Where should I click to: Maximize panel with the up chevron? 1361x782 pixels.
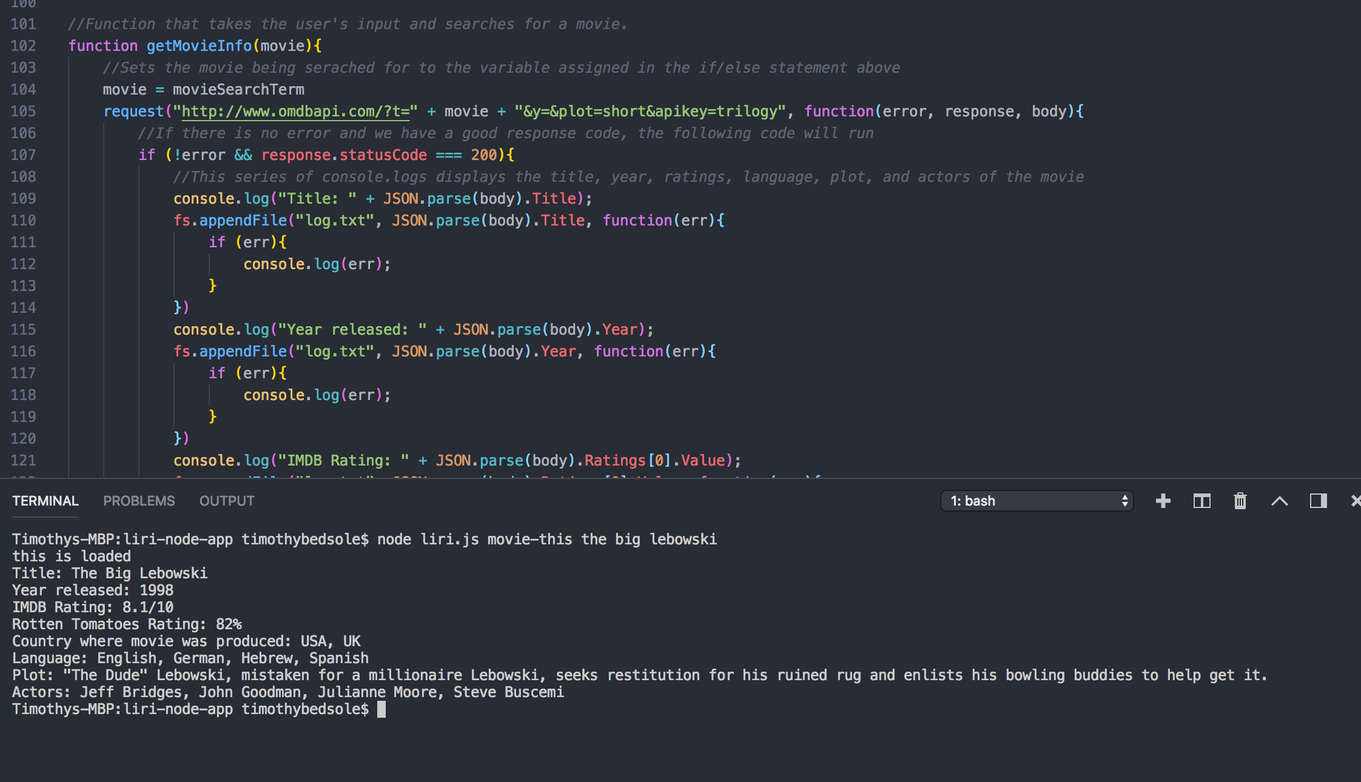(x=1279, y=501)
